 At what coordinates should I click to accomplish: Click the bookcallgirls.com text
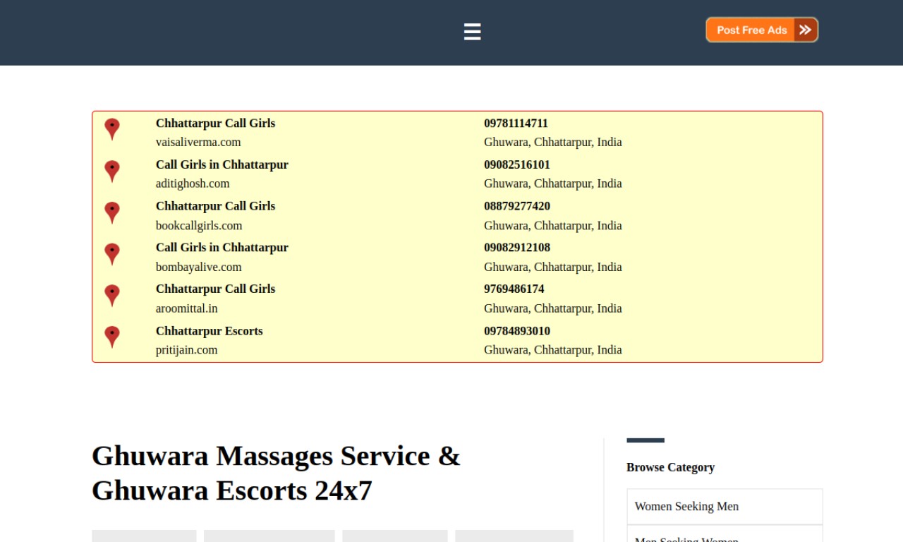coord(199,226)
